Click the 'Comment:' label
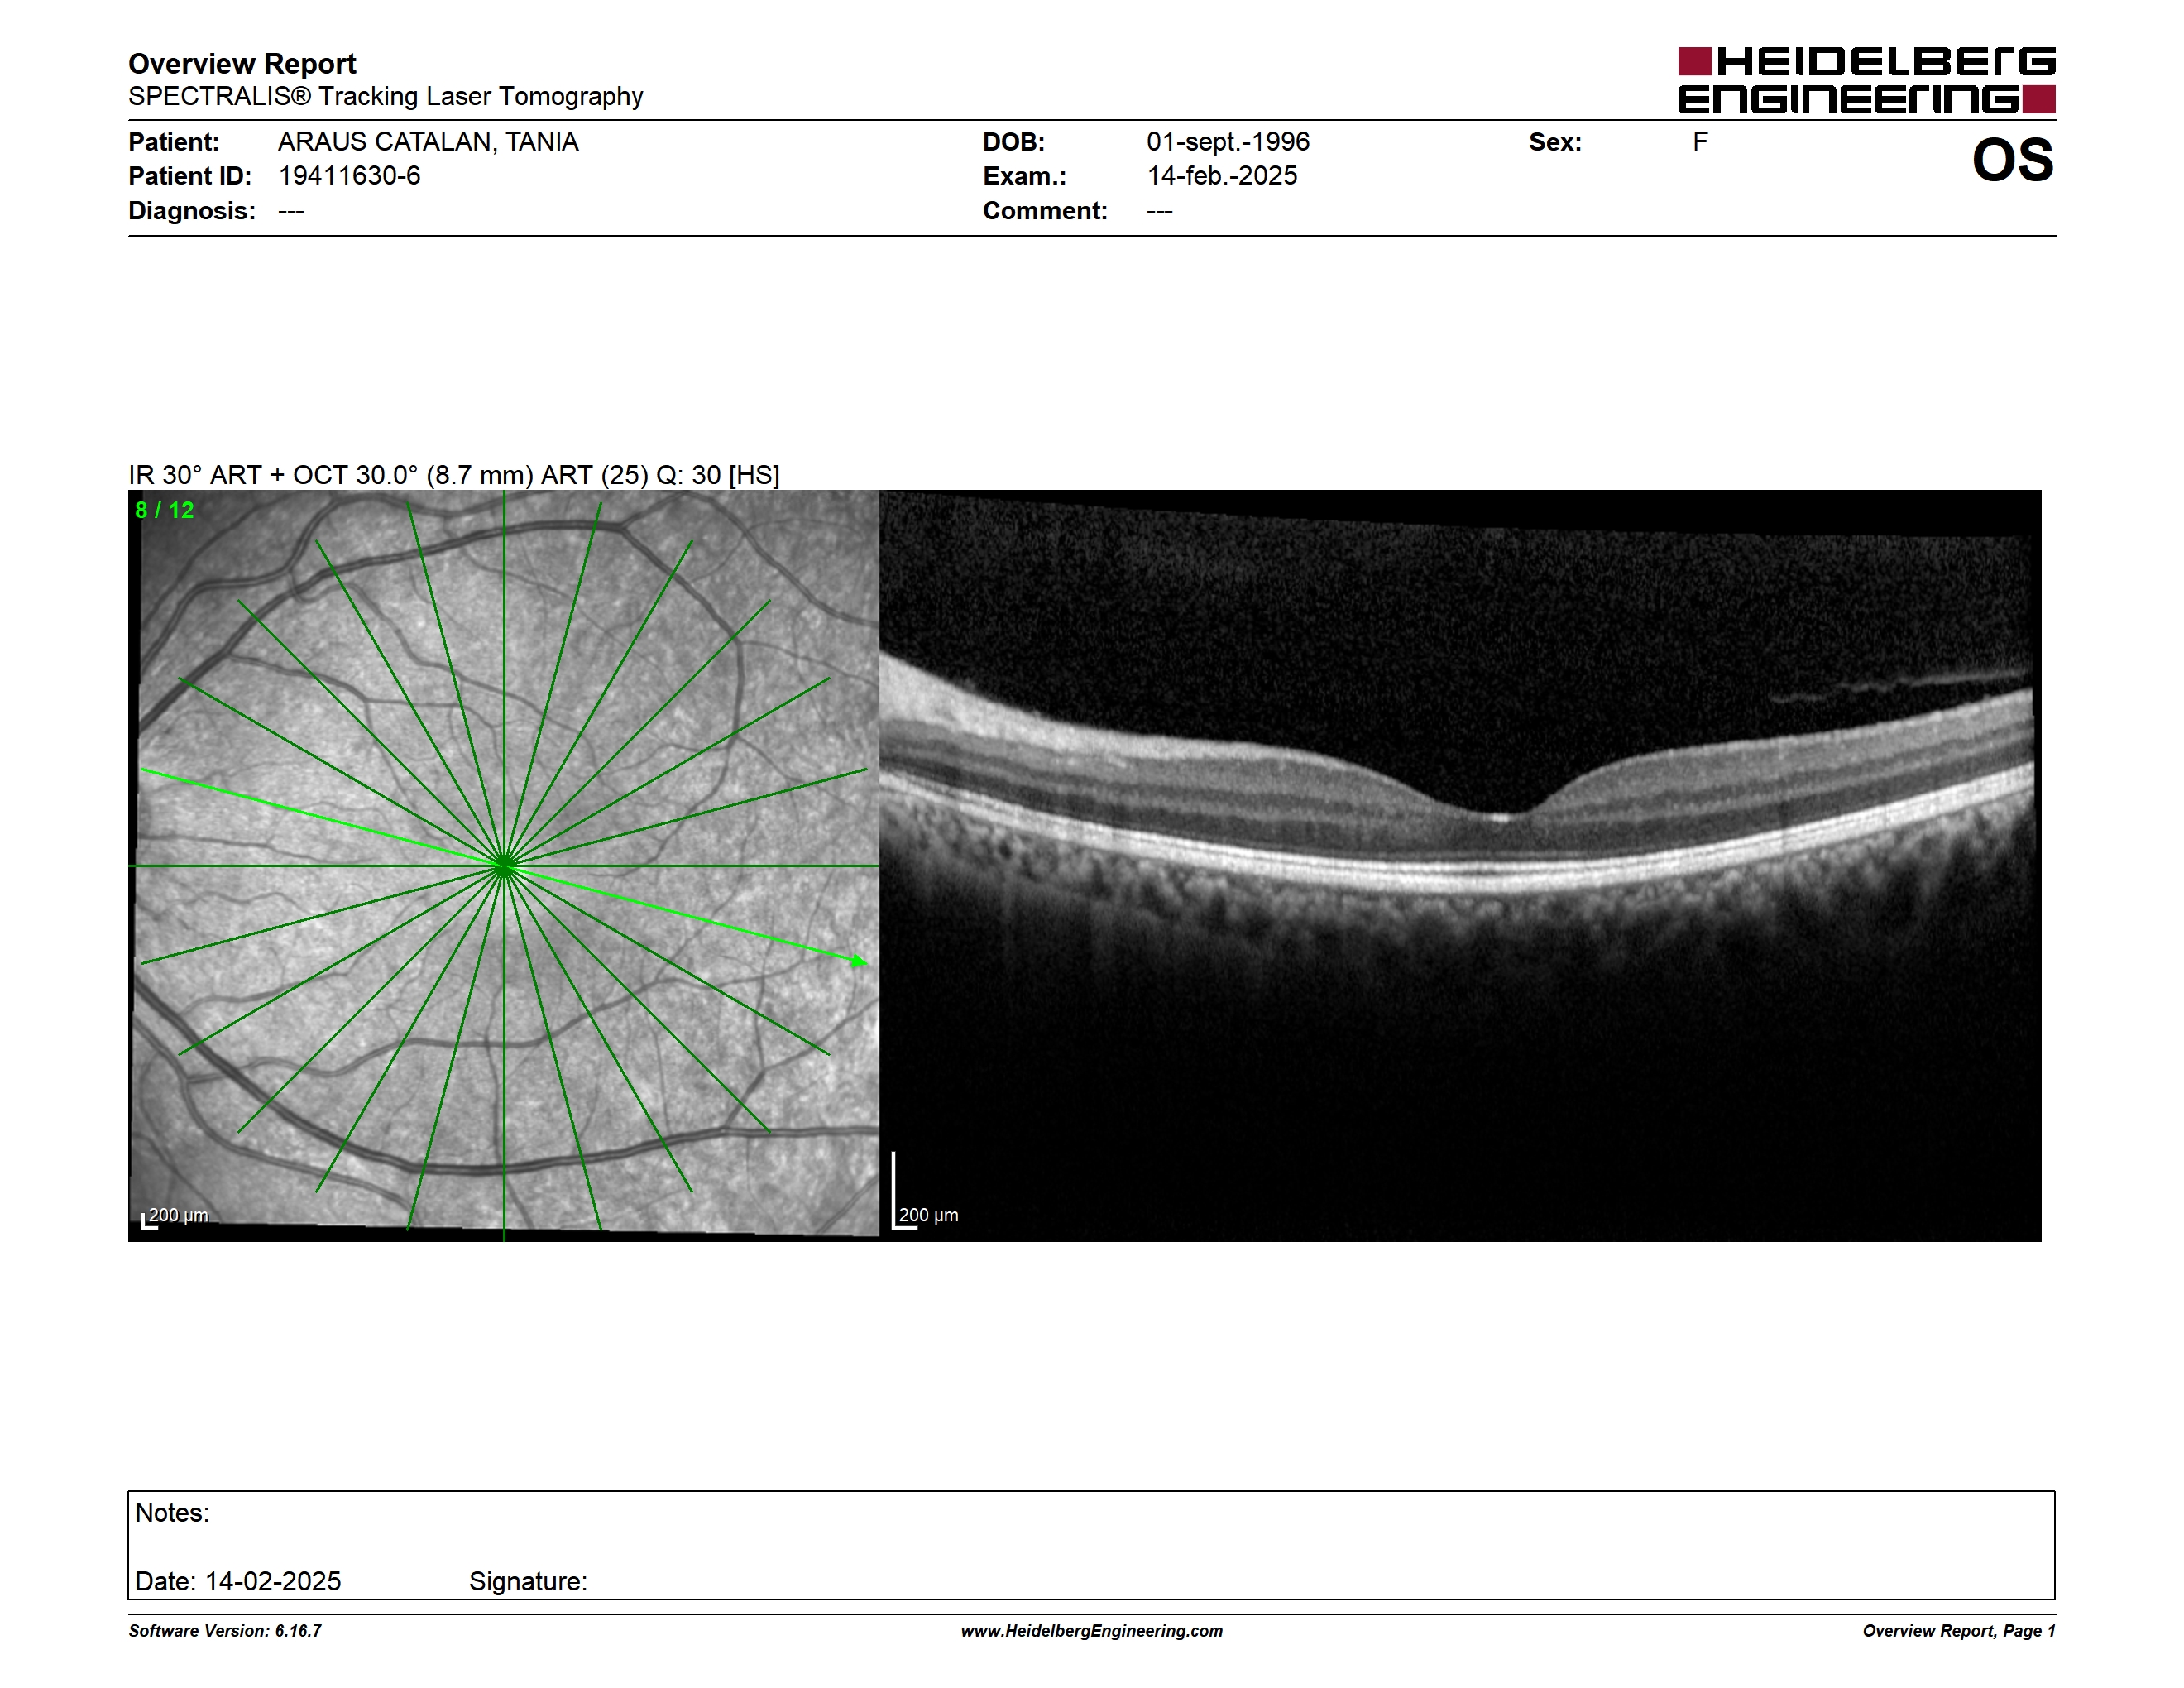The image size is (2184, 1688). click(x=1045, y=211)
